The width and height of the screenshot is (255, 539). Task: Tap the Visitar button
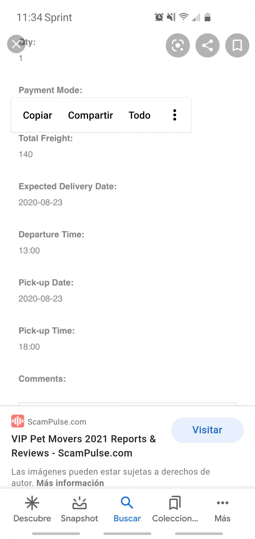coord(207,430)
